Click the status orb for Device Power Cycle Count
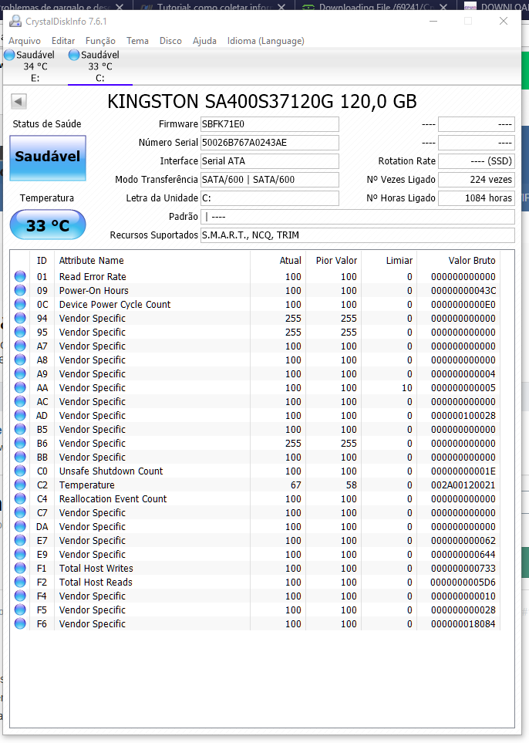The image size is (529, 743). click(20, 304)
